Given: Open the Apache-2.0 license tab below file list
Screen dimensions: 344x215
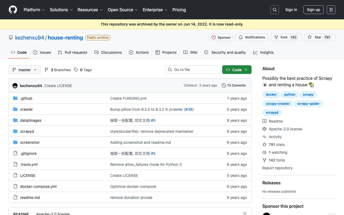Looking at the screenshot, I should pyautogui.click(x=53, y=214).
